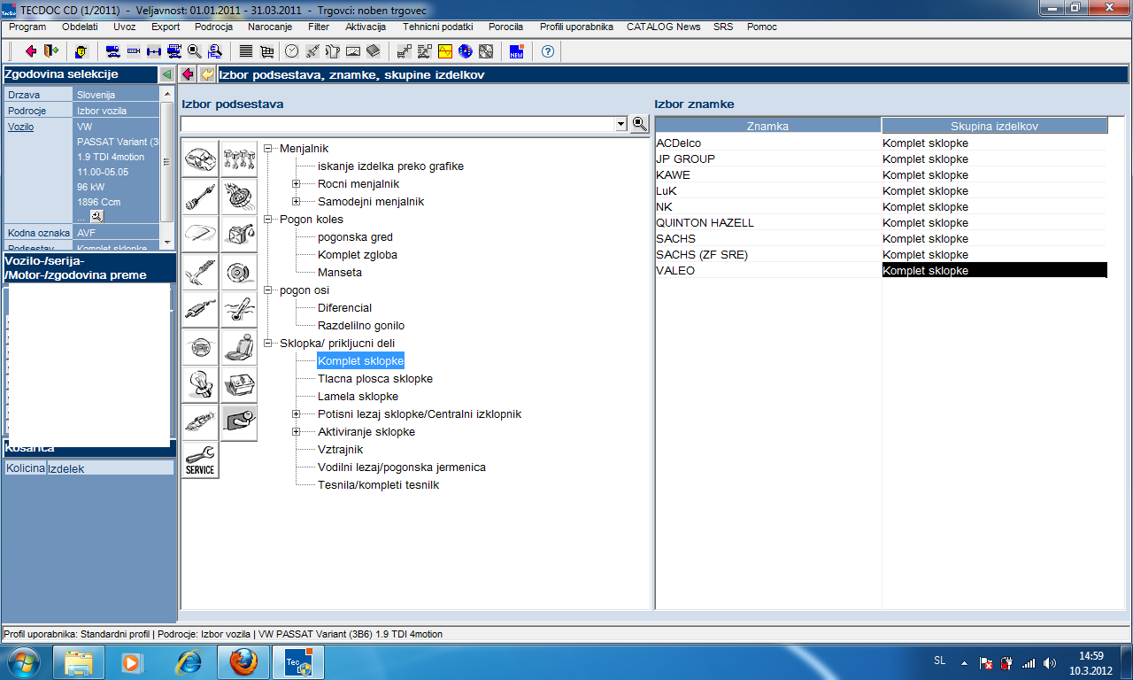1133x680 pixels.
Task: Open Internet Explorer from the taskbar
Action: coord(189,661)
